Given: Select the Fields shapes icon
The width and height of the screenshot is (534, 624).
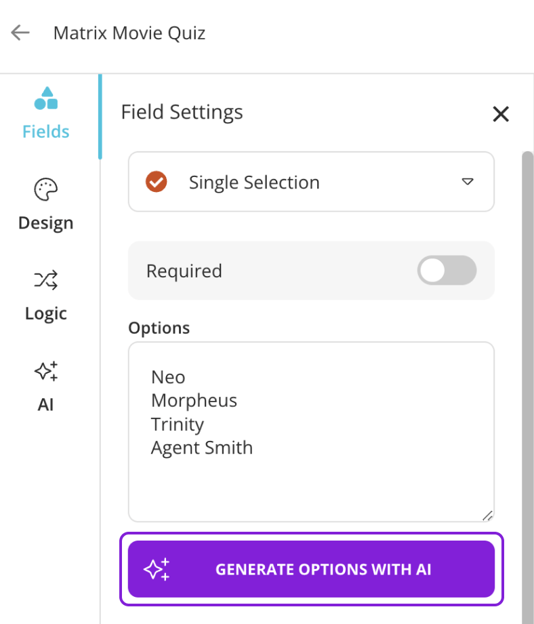Looking at the screenshot, I should (x=46, y=98).
